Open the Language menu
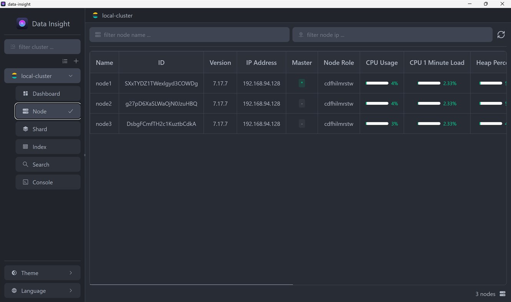 [42, 290]
